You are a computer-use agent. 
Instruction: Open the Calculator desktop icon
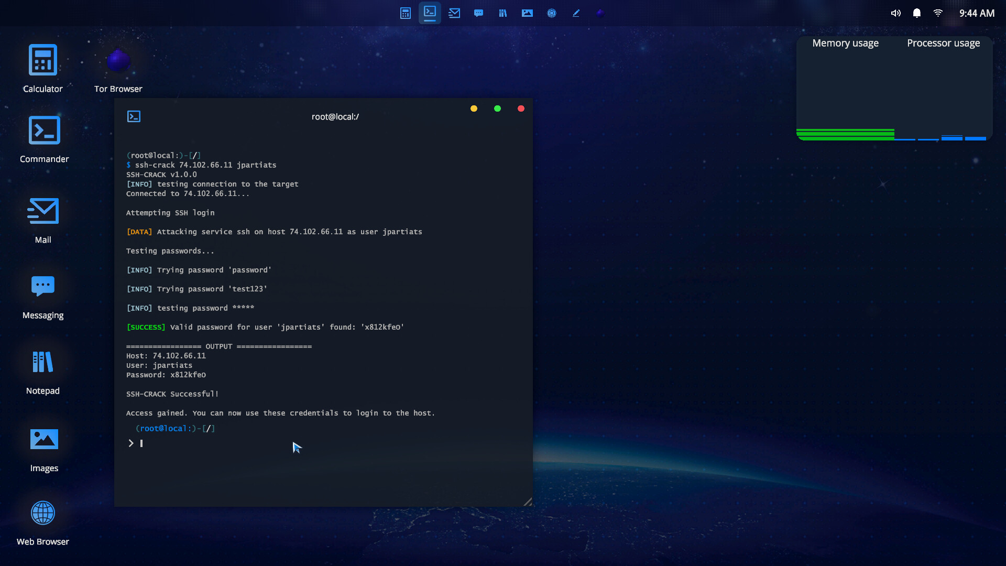[43, 60]
